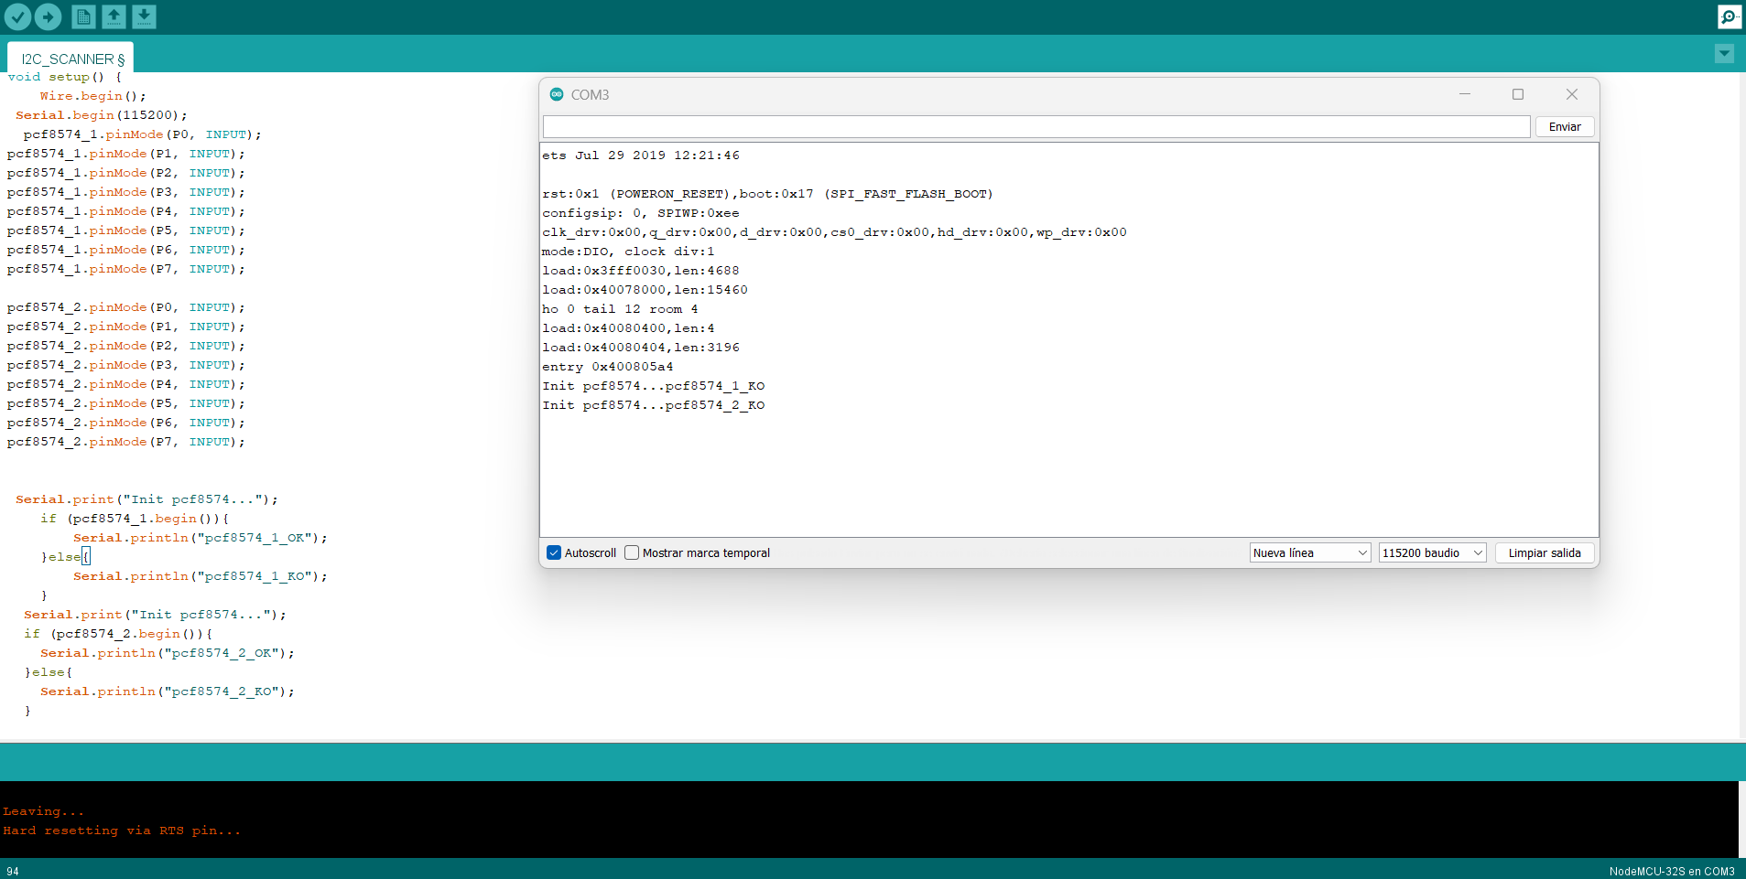Click Limpiar salida to clear output

tap(1544, 552)
